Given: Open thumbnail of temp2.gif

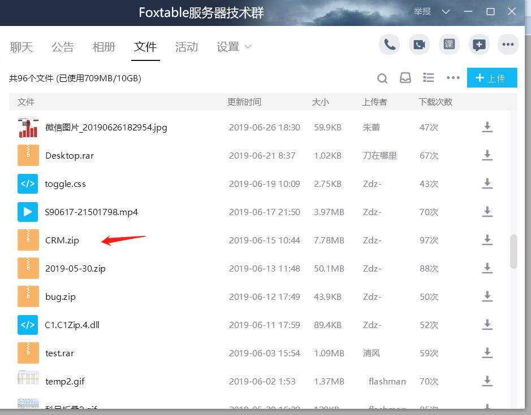Looking at the screenshot, I should (28, 378).
